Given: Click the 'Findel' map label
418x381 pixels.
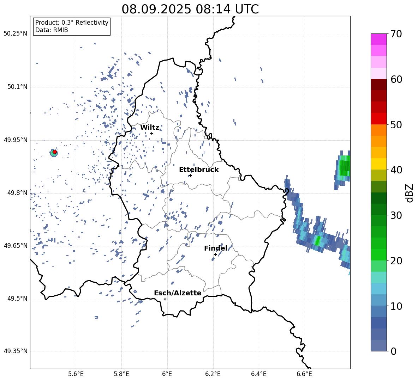Looking at the screenshot, I should [216, 248].
